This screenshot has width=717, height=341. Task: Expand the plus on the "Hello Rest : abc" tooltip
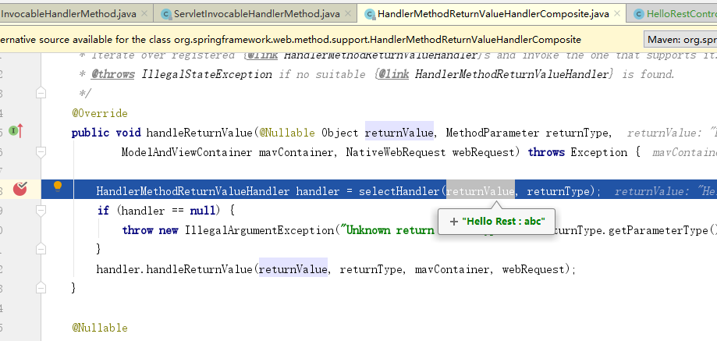pos(453,222)
